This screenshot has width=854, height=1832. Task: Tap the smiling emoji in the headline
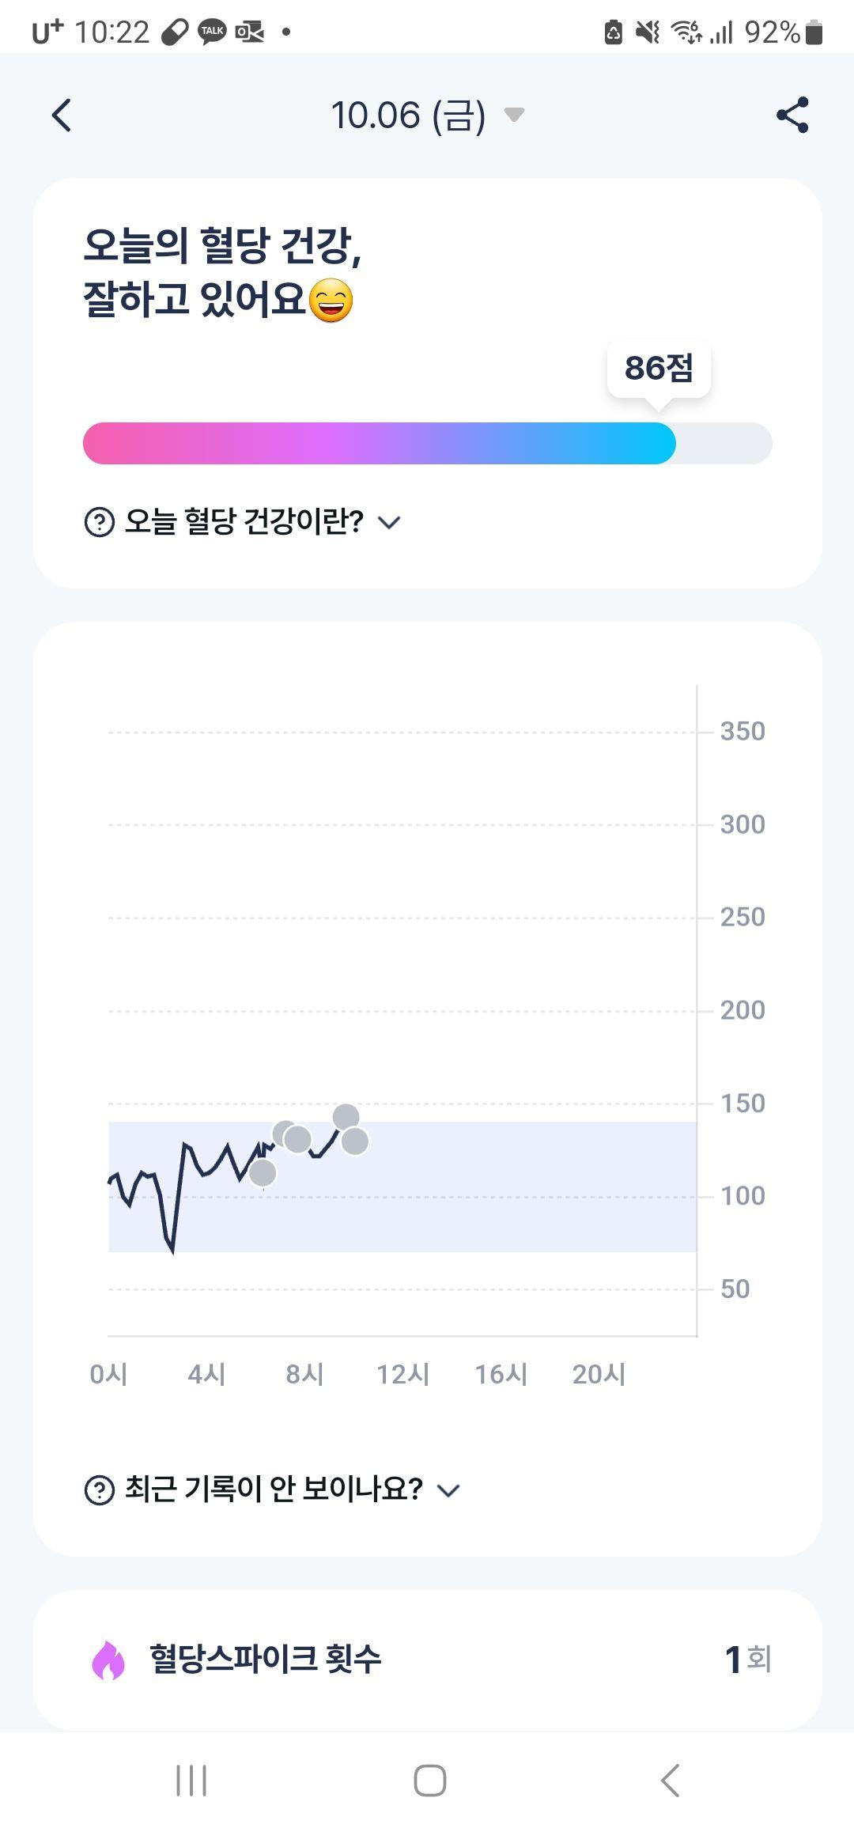[x=331, y=301]
